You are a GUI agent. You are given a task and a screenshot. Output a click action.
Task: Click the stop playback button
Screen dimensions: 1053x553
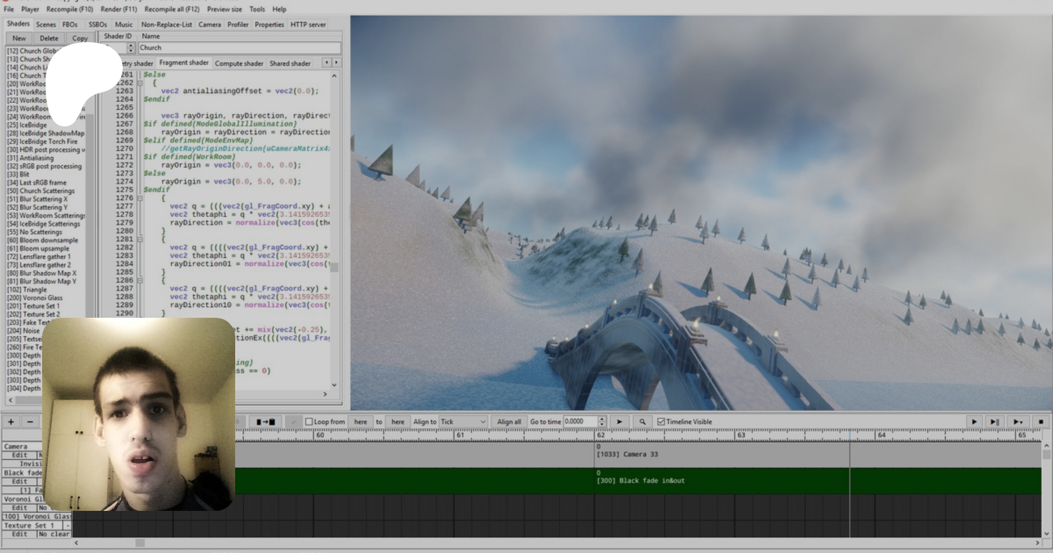click(x=1040, y=421)
